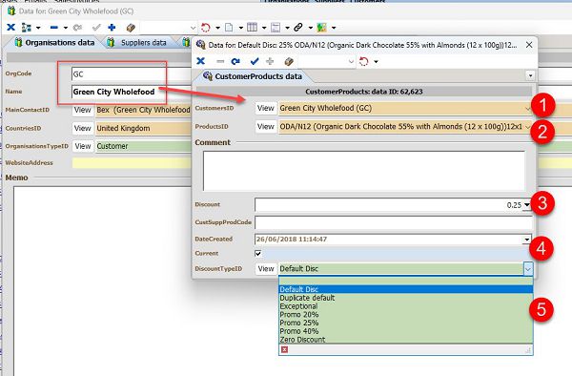Click the blue X cancel icon in CustomerProducts dialog
The height and width of the screenshot is (376, 572).
[200, 61]
